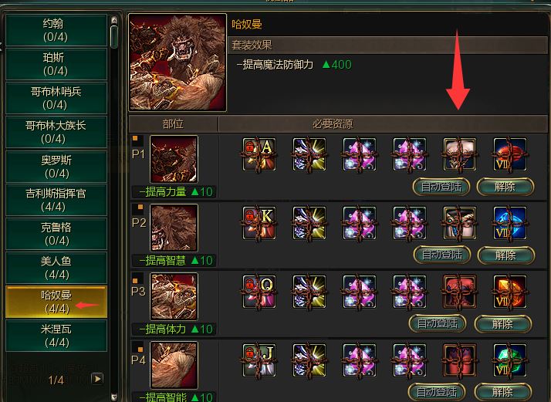
Task: Click the 自动登陆 button in P1 row
Action: (x=441, y=187)
